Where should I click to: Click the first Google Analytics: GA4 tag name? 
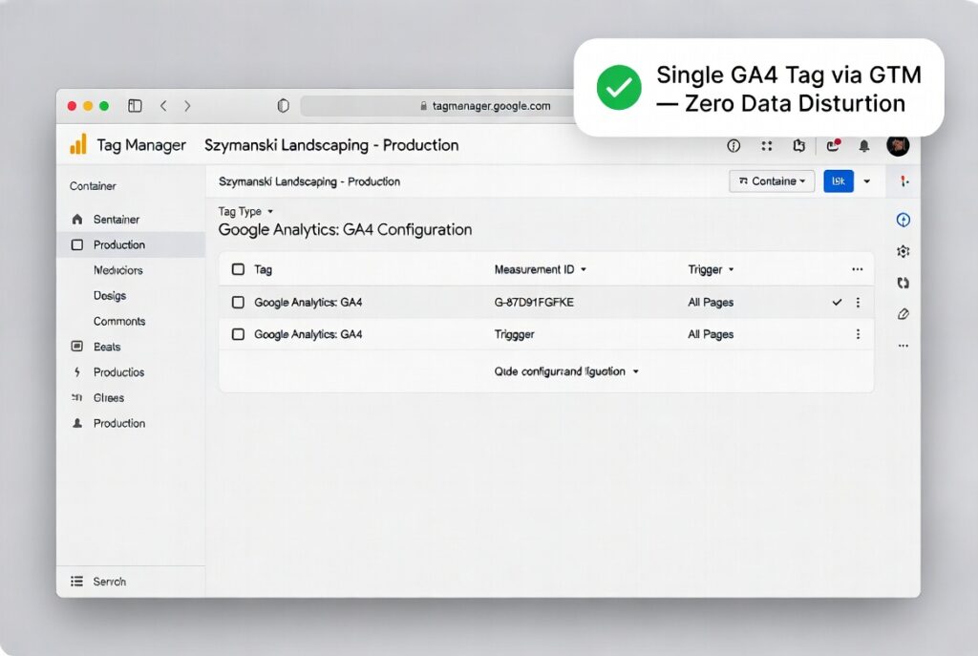pyautogui.click(x=308, y=303)
